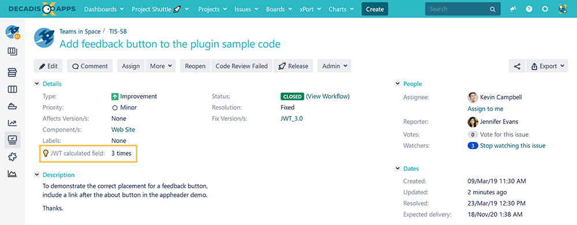The height and width of the screenshot is (225, 577).
Task: Collapse the Dates section
Action: point(398,168)
